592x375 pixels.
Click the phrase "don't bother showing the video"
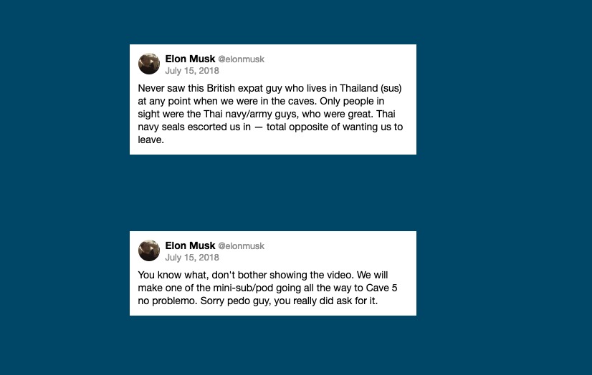(x=277, y=276)
